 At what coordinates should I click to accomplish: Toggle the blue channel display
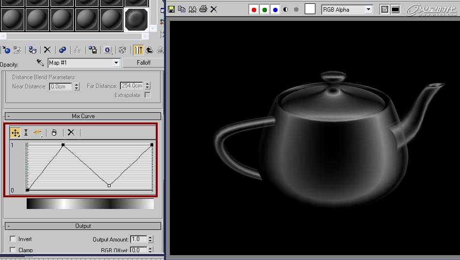pos(275,10)
